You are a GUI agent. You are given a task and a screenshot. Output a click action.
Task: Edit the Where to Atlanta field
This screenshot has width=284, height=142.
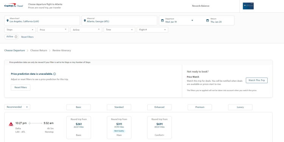pyautogui.click(x=119, y=21)
